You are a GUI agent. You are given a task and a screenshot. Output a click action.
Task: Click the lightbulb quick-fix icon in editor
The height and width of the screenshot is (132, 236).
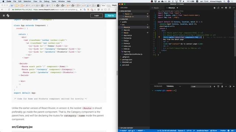(159, 37)
